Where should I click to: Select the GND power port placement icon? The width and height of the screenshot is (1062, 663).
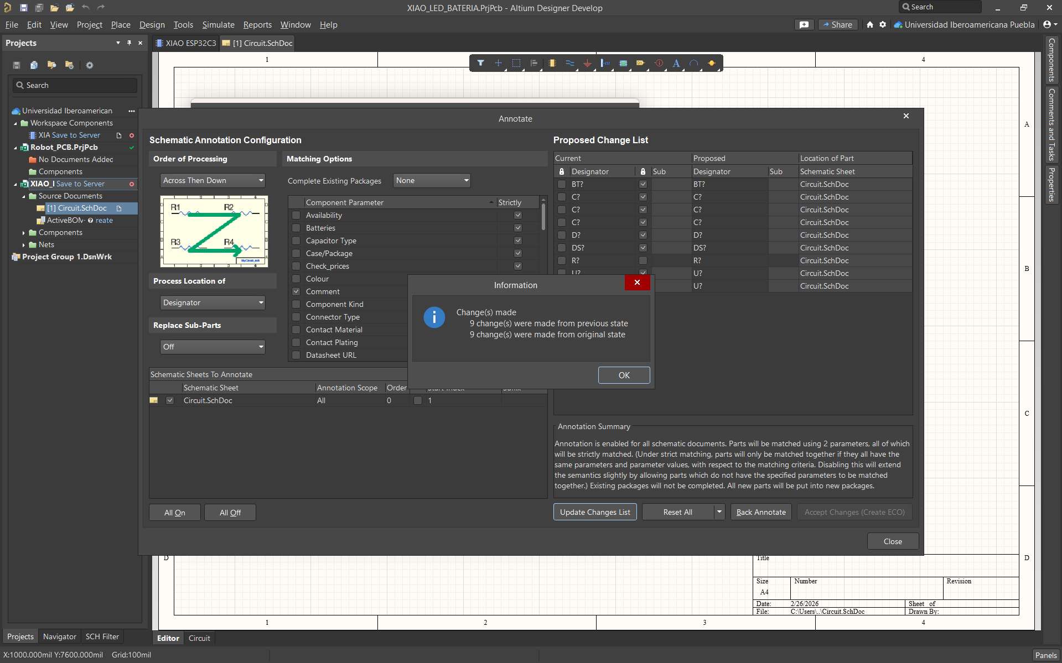coord(588,63)
